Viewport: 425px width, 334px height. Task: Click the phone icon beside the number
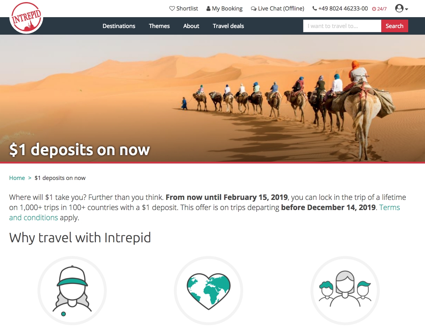(315, 8)
